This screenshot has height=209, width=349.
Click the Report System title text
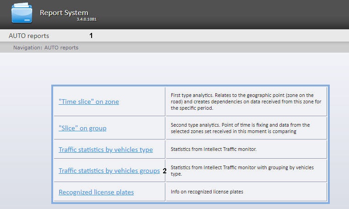click(x=64, y=13)
